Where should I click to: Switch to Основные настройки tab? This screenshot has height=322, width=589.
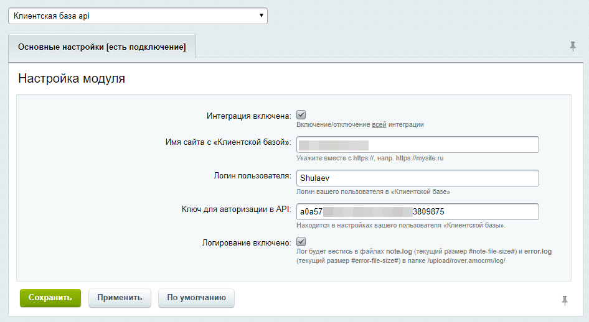pos(101,47)
